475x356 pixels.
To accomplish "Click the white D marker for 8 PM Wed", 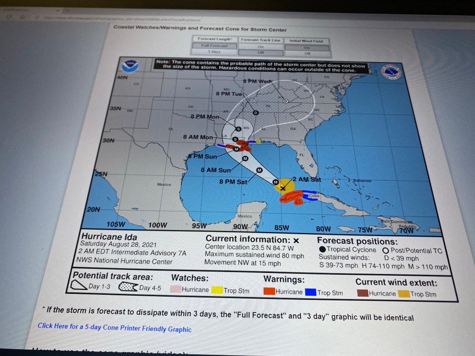I will point(286,101).
